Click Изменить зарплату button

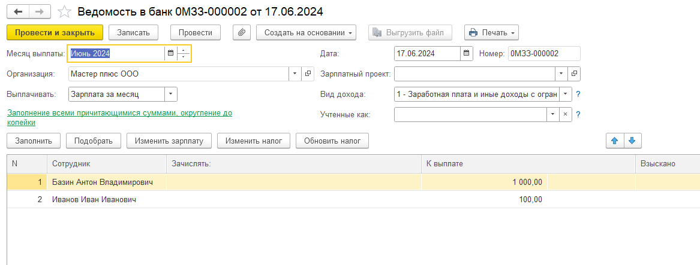click(x=169, y=141)
